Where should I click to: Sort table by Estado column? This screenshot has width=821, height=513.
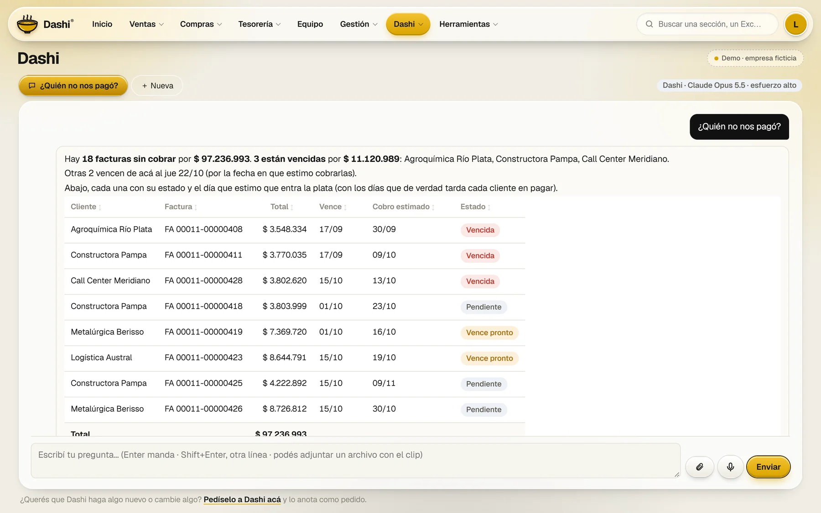475,207
